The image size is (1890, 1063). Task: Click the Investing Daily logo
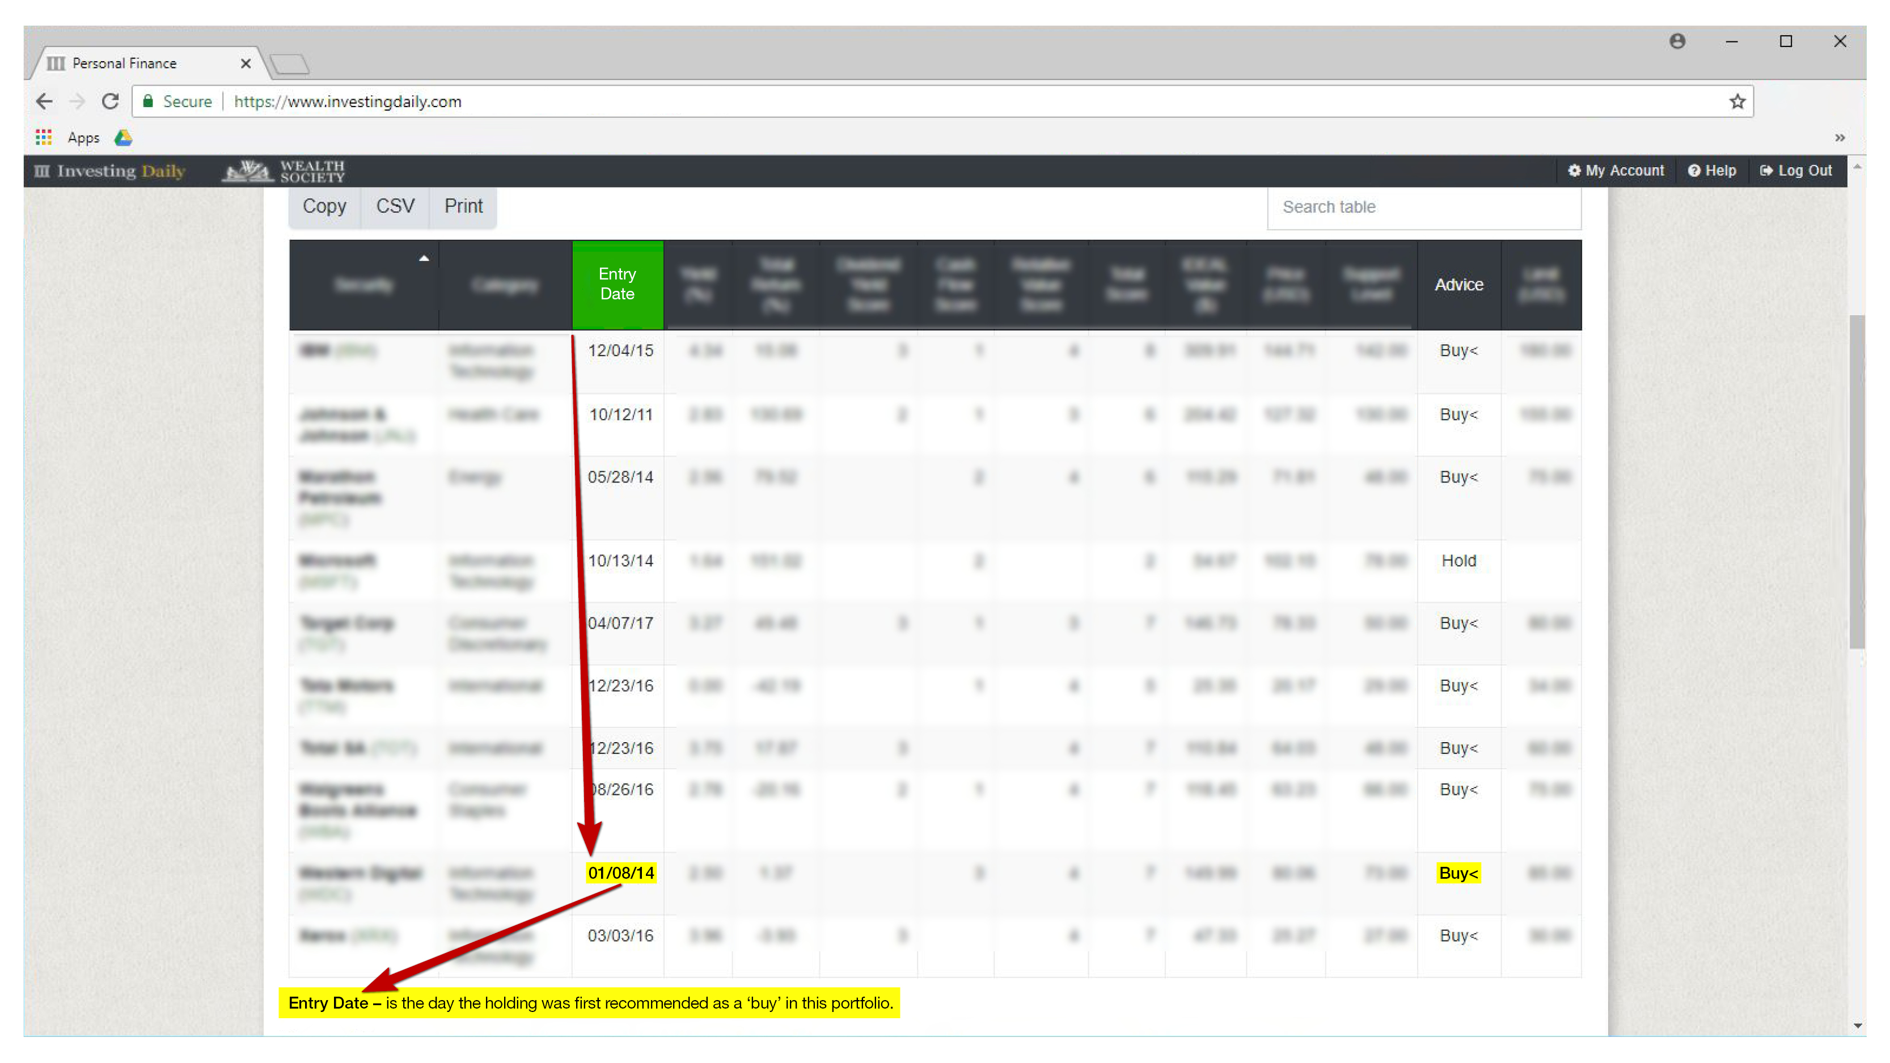pos(110,171)
